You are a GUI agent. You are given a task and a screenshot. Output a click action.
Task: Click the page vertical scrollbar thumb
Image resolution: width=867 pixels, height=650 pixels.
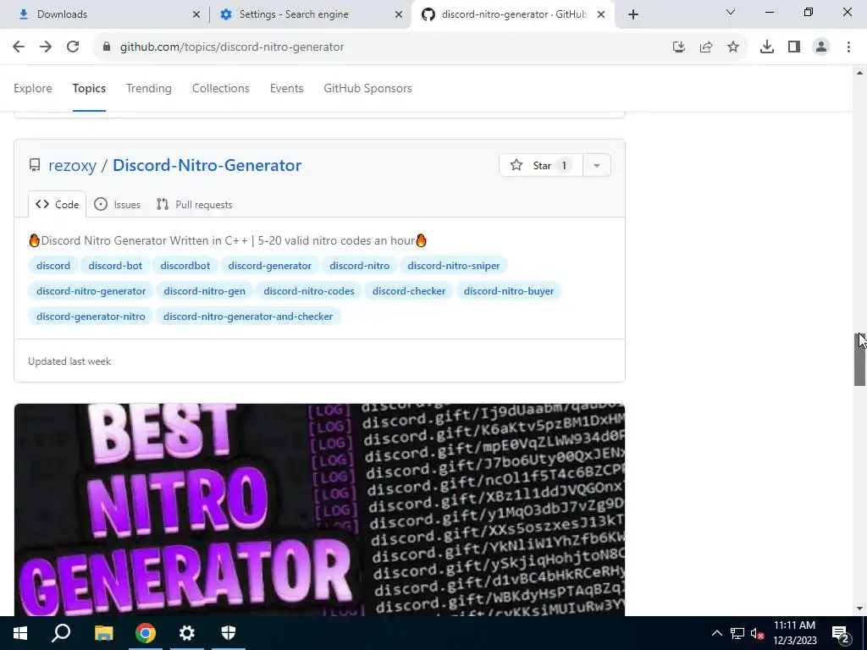coord(860,359)
